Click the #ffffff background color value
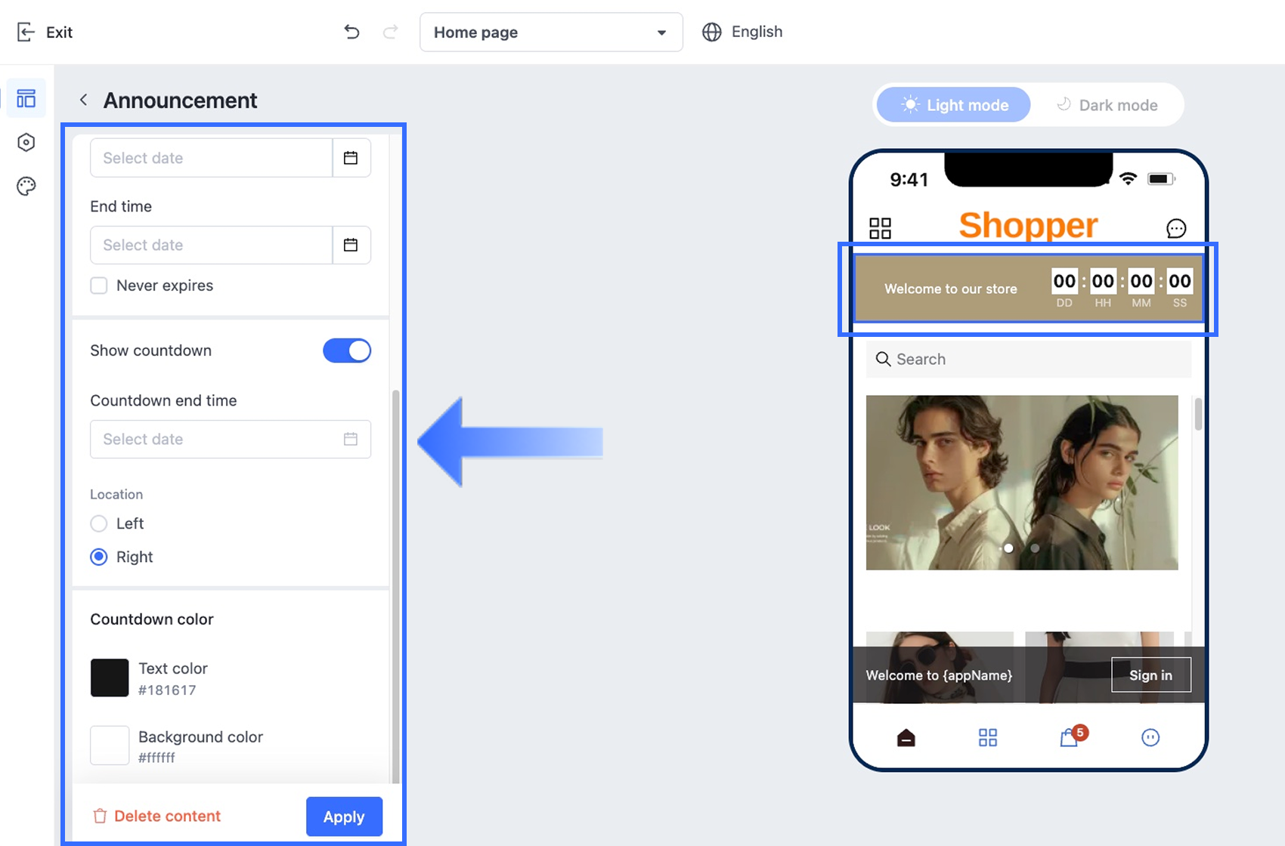 point(156,758)
